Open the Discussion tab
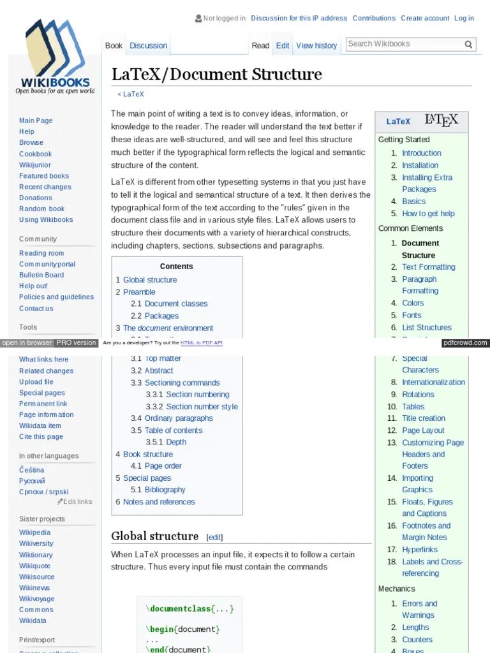490x653 pixels. pyautogui.click(x=148, y=45)
